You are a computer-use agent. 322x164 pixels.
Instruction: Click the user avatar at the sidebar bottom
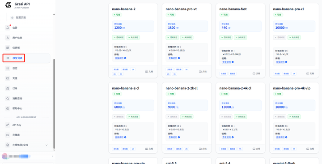pyautogui.click(x=4, y=156)
